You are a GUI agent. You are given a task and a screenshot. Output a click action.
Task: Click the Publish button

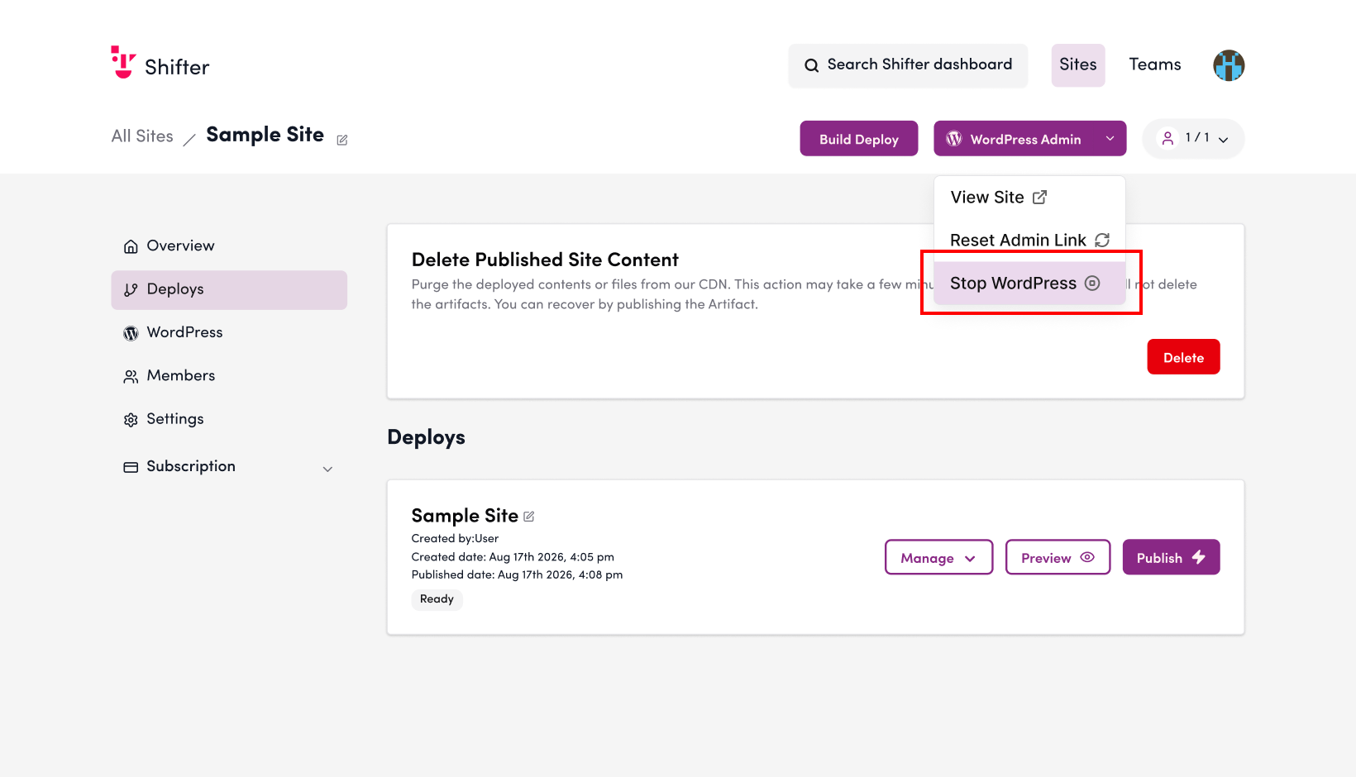point(1171,557)
